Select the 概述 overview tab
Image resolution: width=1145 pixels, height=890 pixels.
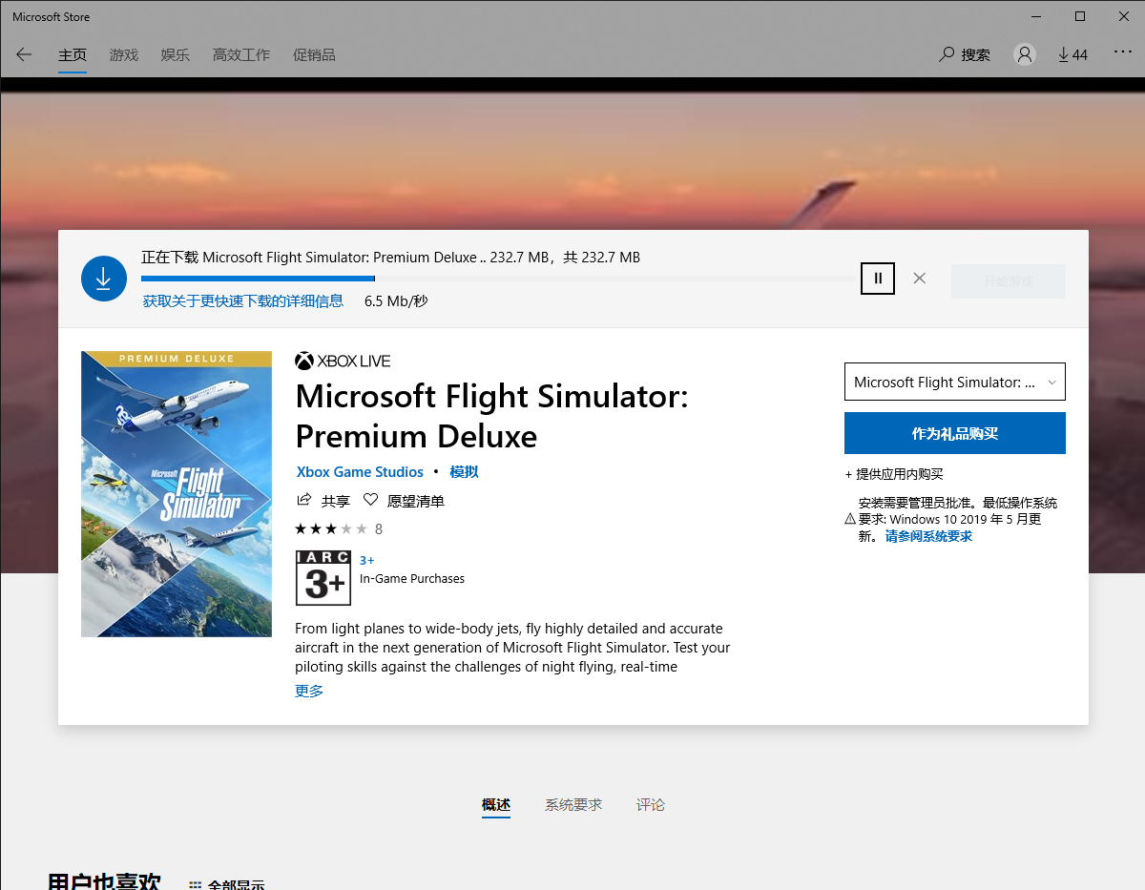(x=496, y=805)
